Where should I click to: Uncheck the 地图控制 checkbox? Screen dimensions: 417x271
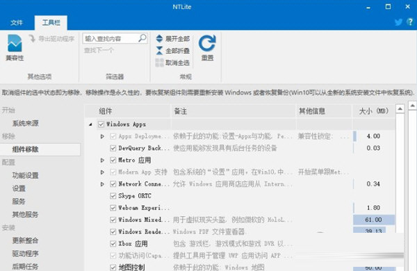click(113, 268)
